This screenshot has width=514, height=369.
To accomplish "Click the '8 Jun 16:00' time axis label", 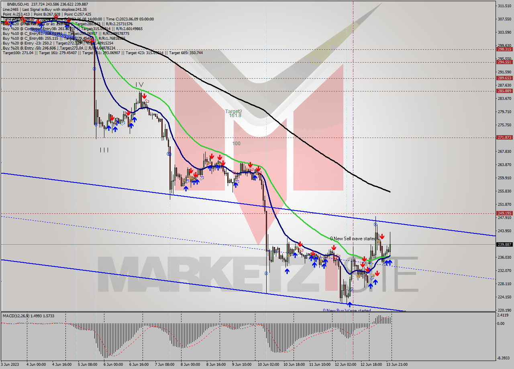I will tap(216, 365).
